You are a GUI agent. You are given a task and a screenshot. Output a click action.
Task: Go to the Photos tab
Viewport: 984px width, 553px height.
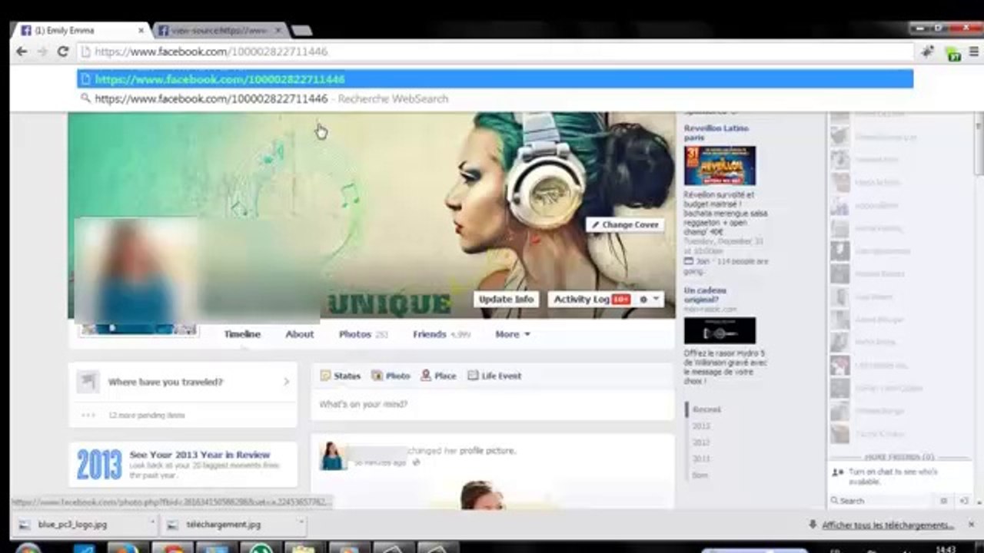[x=364, y=334]
